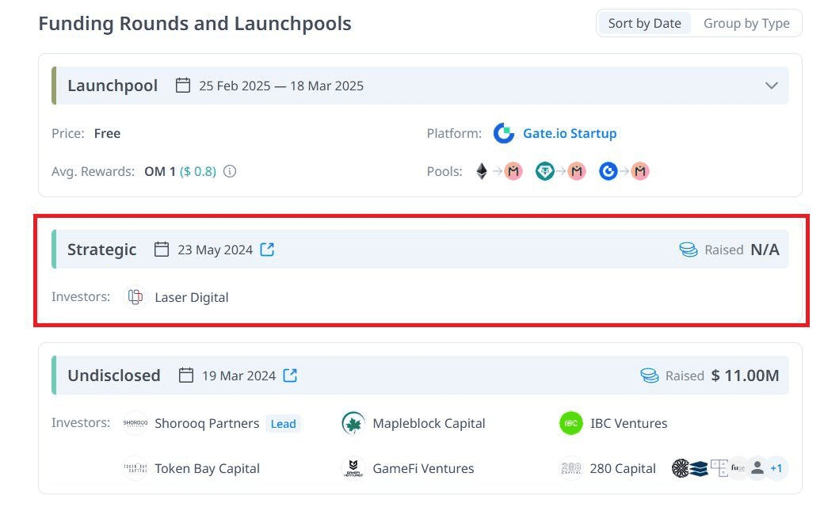This screenshot has width=824, height=511.
Task: Show the +1 additional investors
Action: [x=776, y=468]
